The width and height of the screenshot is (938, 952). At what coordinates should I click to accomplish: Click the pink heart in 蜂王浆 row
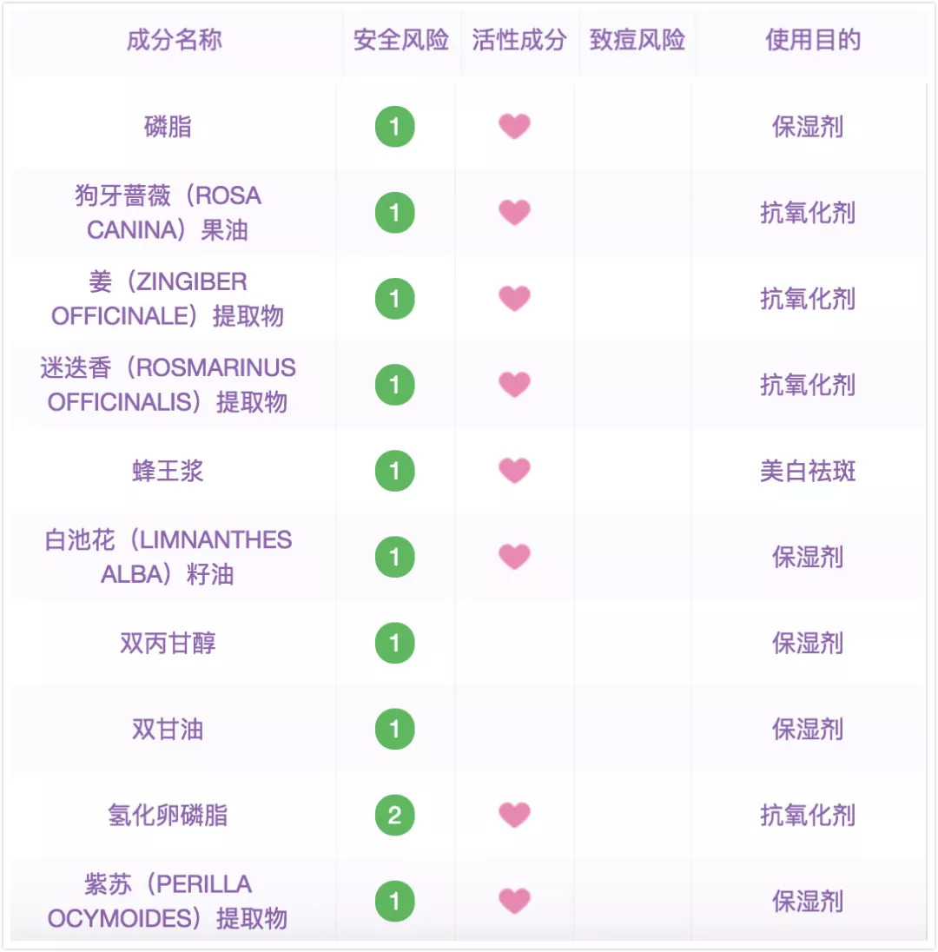515,471
